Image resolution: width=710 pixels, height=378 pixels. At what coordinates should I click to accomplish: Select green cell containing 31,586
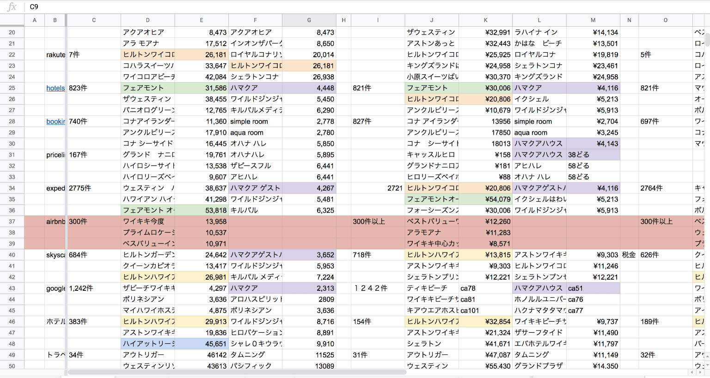click(x=202, y=88)
